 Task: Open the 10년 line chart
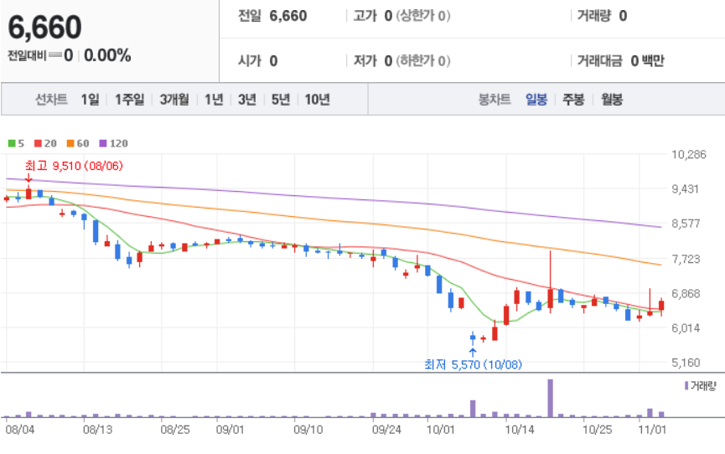(317, 99)
